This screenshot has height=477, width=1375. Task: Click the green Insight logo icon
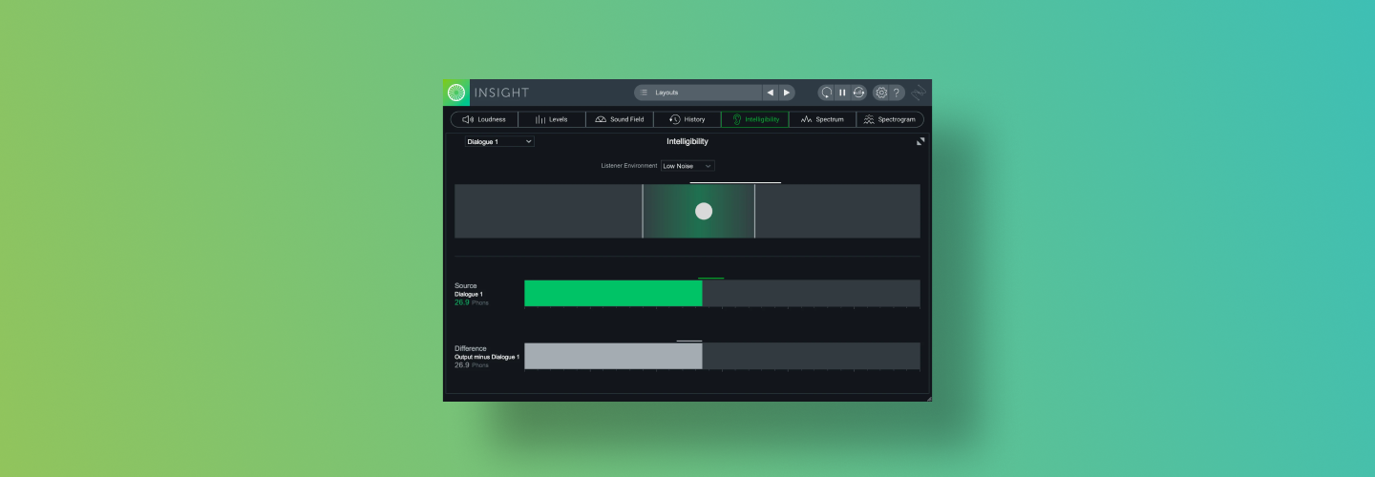(x=456, y=93)
